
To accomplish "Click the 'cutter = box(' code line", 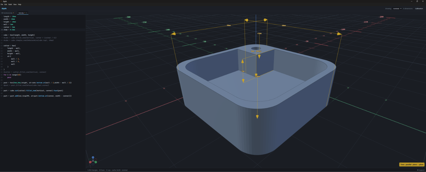I will click(10, 45).
